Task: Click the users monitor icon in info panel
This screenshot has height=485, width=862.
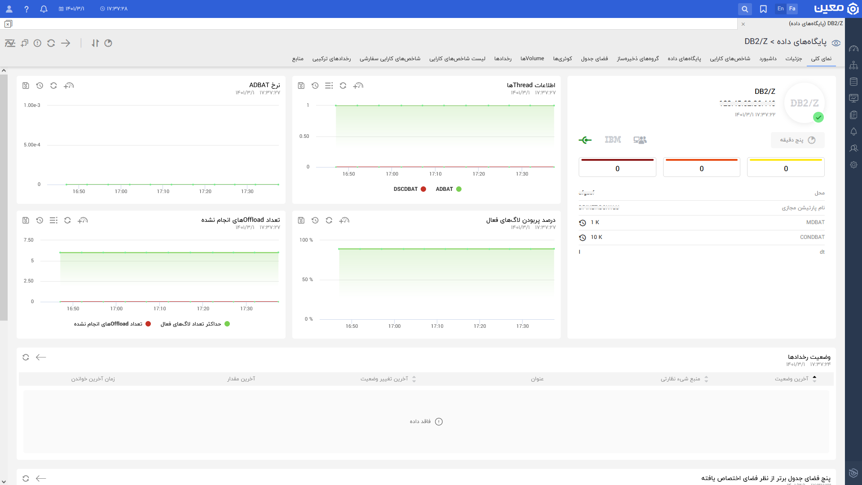Action: click(x=640, y=140)
